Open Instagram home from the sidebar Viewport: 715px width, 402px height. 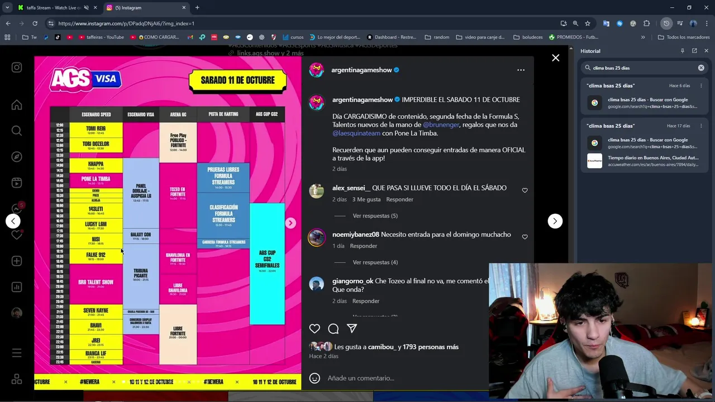(17, 105)
